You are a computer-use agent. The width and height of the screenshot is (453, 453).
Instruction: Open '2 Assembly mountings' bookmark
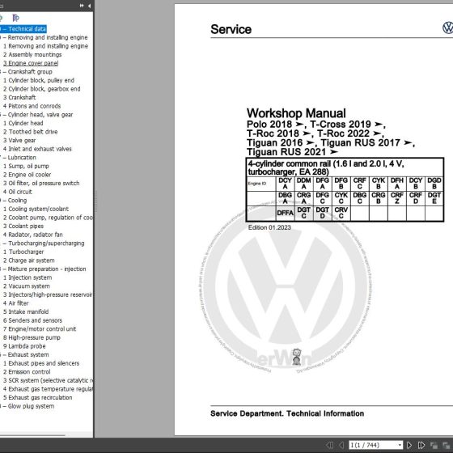[x=32, y=55]
